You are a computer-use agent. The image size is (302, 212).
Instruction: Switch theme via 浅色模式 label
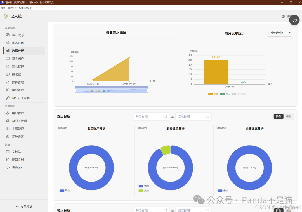[x=26, y=206]
